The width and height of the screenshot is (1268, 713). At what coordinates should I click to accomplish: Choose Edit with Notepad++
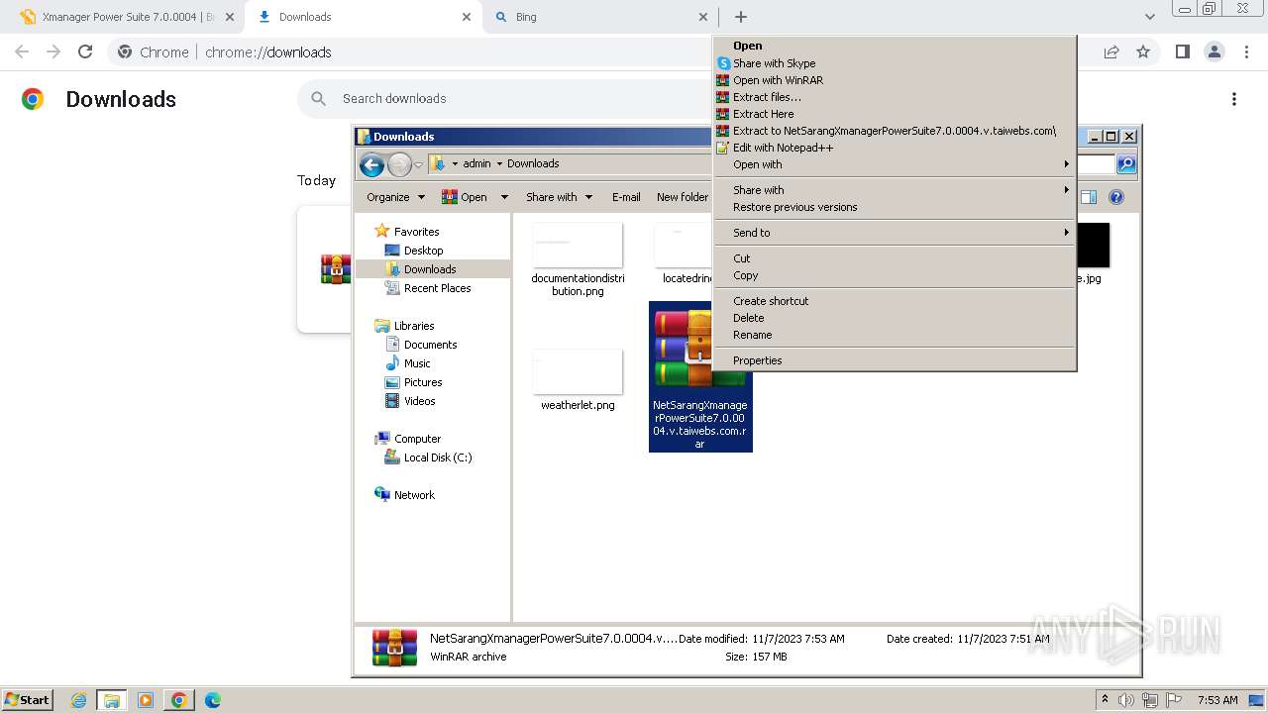tap(783, 148)
